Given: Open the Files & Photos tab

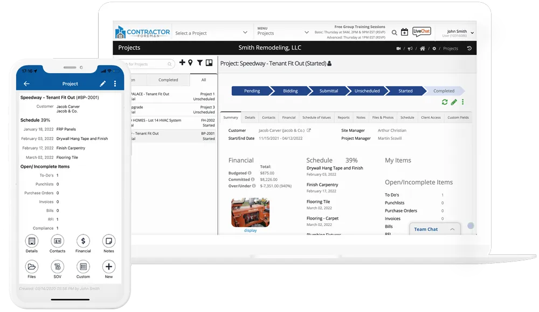Looking at the screenshot, I should (383, 117).
